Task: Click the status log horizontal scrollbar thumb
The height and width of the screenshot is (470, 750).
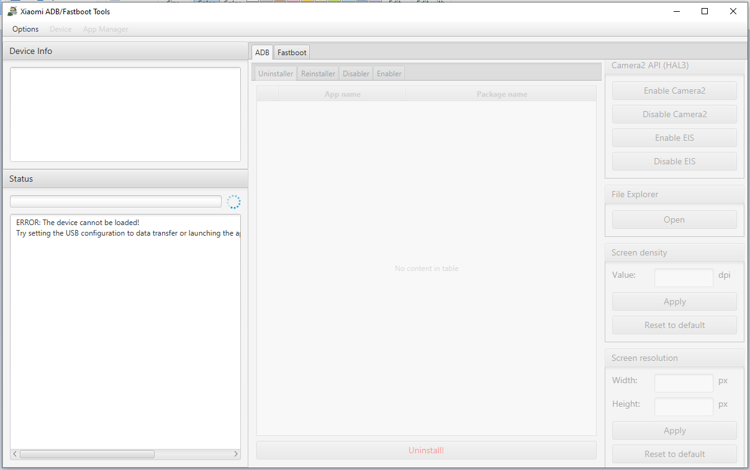Action: click(87, 454)
